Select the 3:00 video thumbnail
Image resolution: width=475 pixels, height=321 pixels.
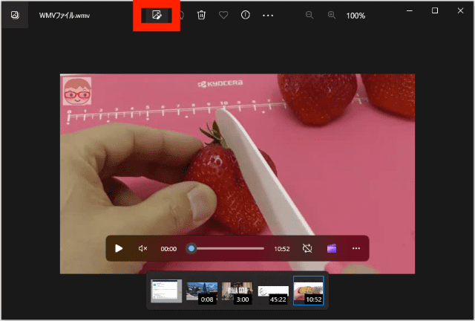(237, 291)
